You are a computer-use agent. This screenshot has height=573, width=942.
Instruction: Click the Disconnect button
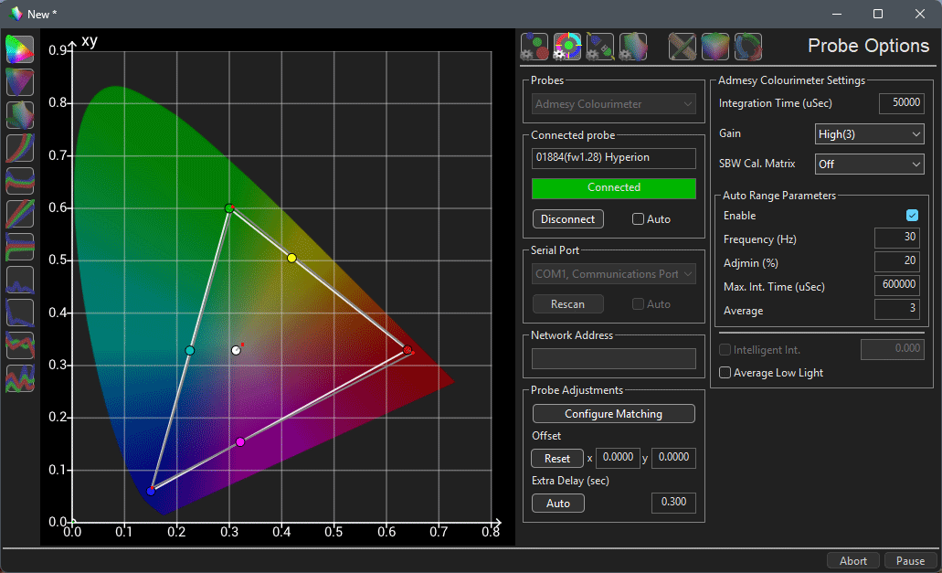pos(567,219)
